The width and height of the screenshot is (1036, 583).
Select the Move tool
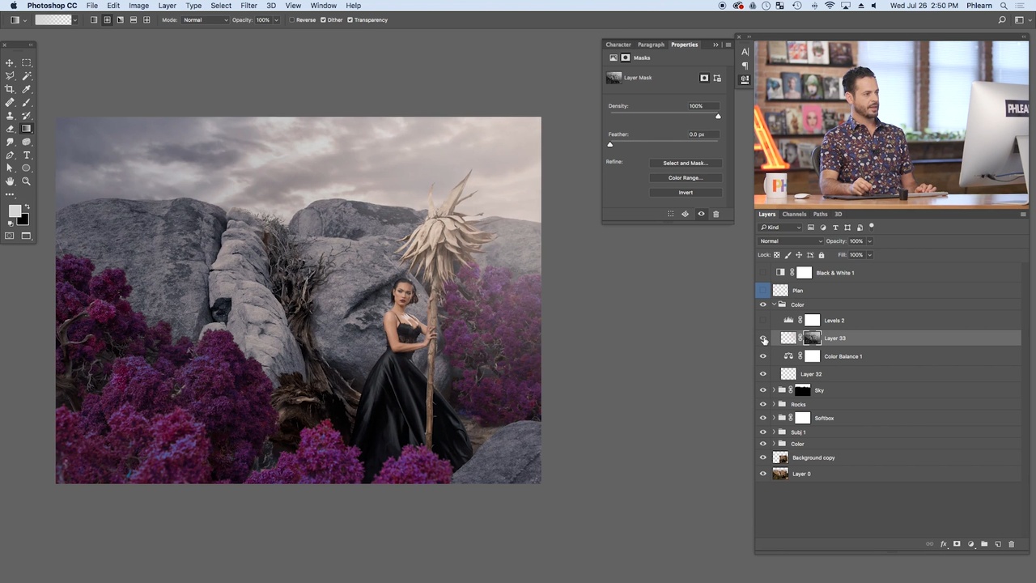(10, 62)
